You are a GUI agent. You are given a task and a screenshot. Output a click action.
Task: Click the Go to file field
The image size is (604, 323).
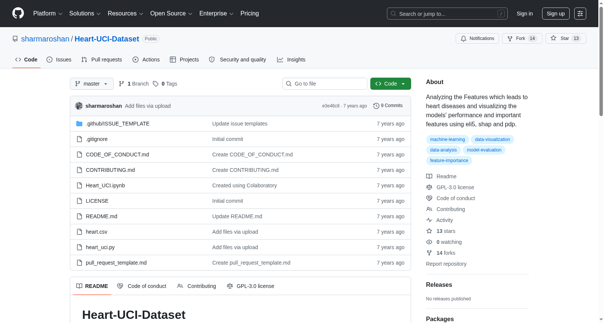click(x=325, y=84)
